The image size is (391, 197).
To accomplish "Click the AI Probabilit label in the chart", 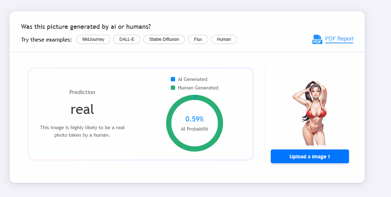I will coord(195,129).
